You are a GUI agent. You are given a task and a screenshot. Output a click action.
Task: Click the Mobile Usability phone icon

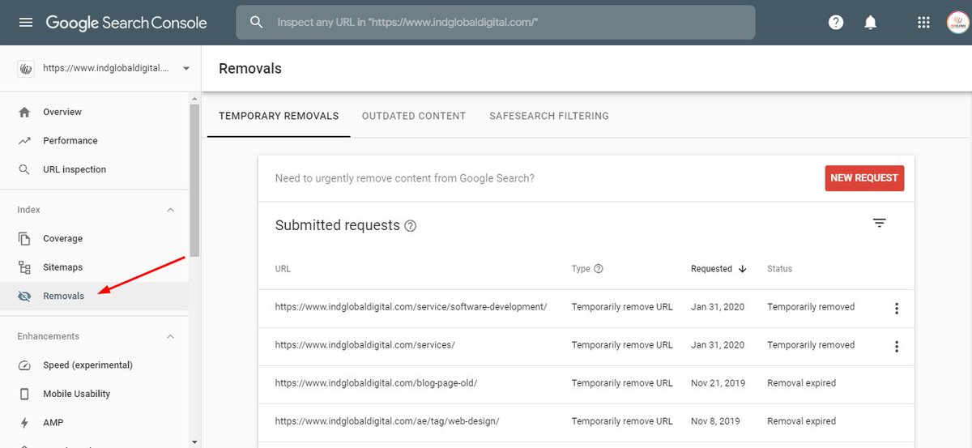click(25, 394)
